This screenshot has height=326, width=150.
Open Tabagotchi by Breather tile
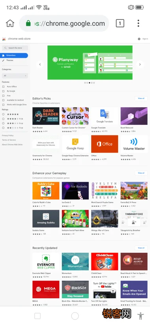pos(134,219)
